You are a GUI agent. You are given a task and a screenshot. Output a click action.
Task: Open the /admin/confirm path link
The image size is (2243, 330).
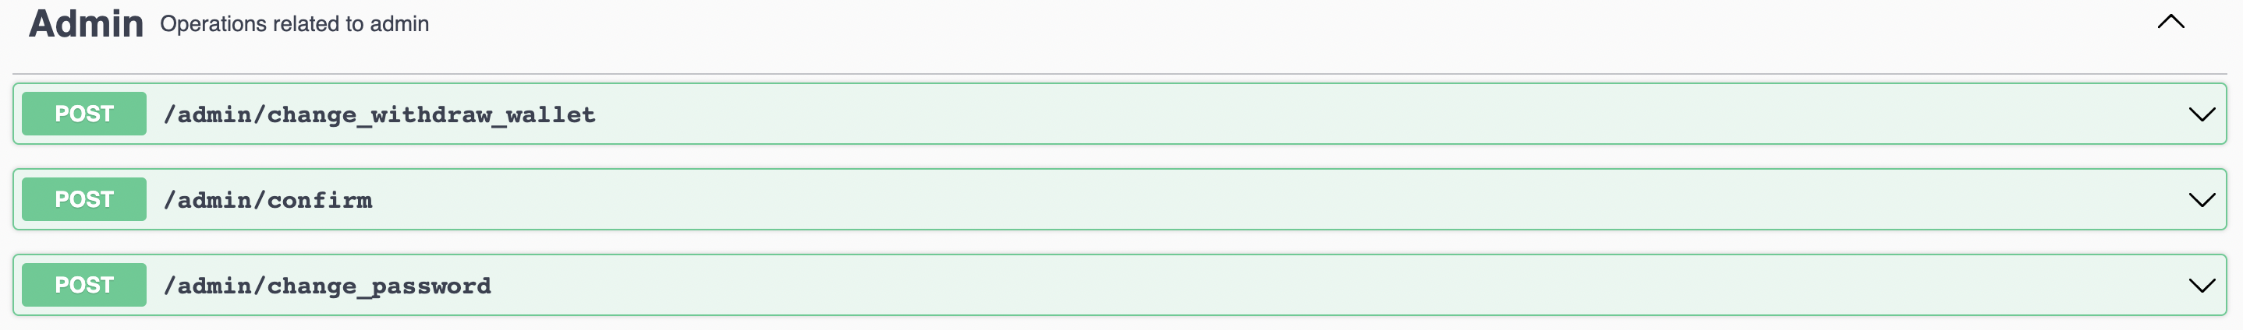click(268, 201)
